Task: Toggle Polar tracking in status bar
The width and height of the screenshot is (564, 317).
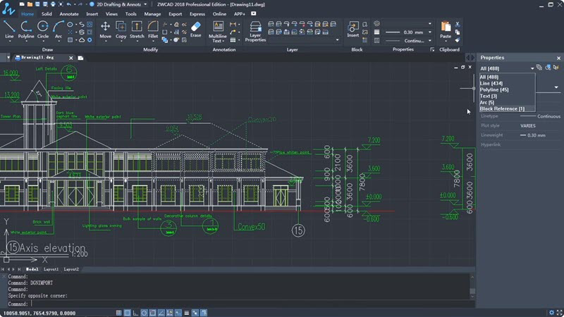Action: [x=145, y=313]
